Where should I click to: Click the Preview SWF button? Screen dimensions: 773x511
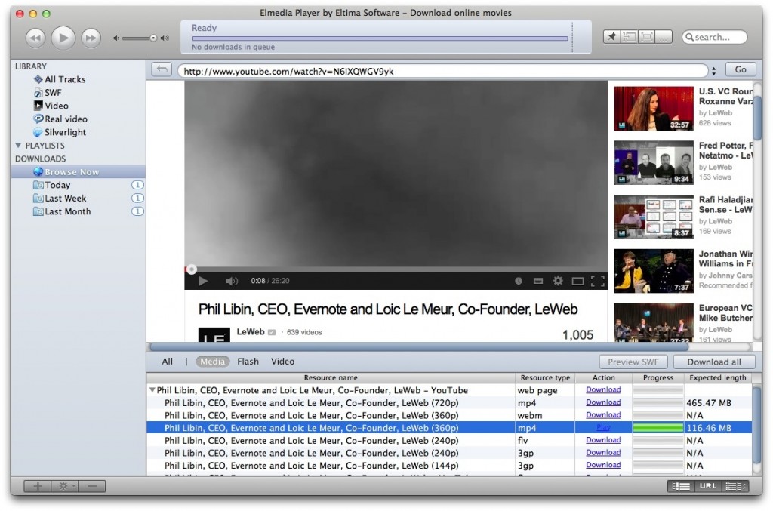click(633, 362)
